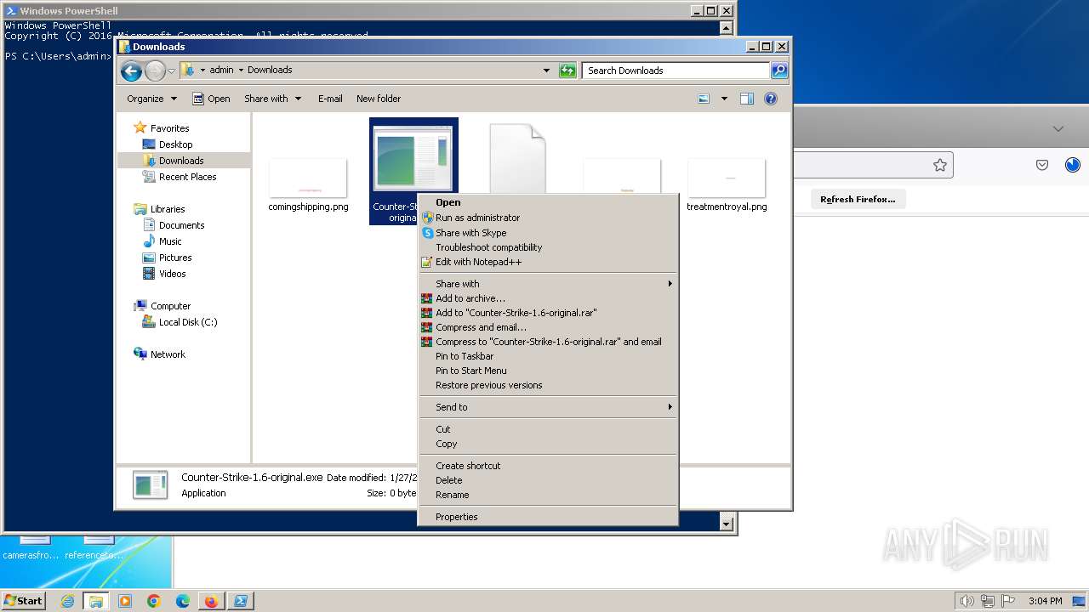The height and width of the screenshot is (612, 1089).
Task: Select Favorites in navigation pane
Action: point(169,128)
